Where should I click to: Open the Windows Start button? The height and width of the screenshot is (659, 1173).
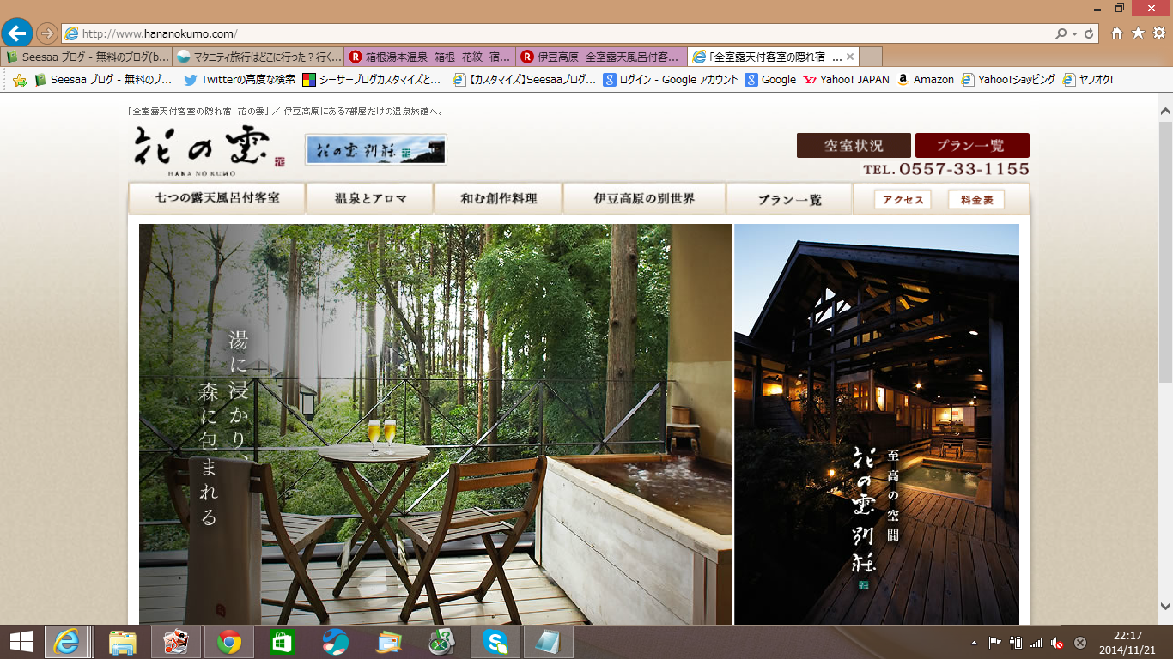tap(21, 642)
